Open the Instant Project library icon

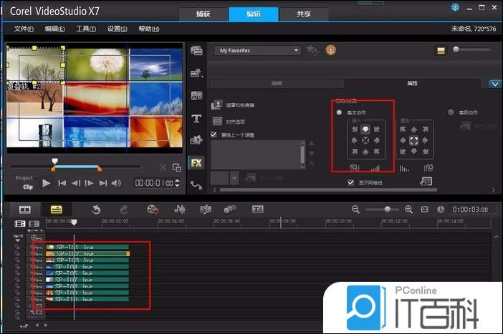(196, 74)
